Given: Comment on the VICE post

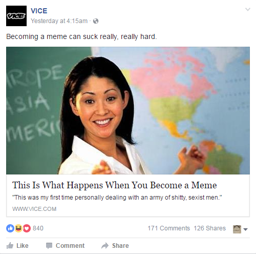Looking at the screenshot, I should [x=65, y=246].
